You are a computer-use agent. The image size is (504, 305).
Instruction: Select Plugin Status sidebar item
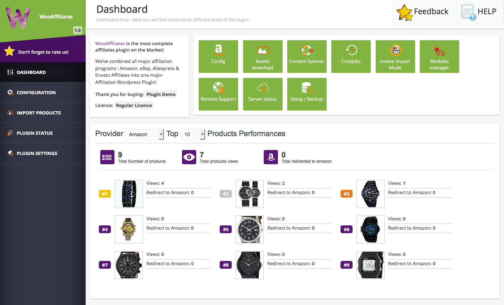(34, 133)
